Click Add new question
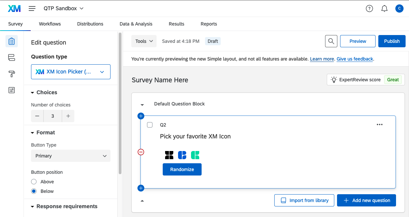The height and width of the screenshot is (217, 409). coord(366,200)
